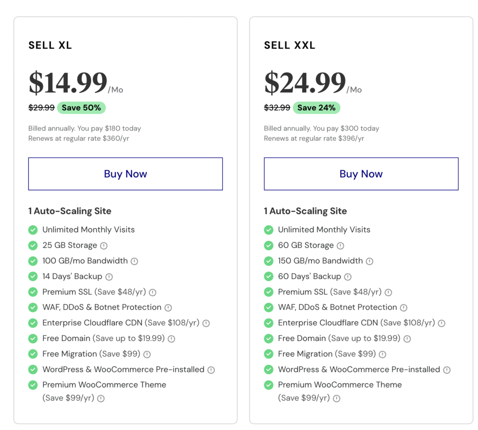The width and height of the screenshot is (478, 430).
Task: Open info tooltip for 14 Days' Backup
Action: 109,277
